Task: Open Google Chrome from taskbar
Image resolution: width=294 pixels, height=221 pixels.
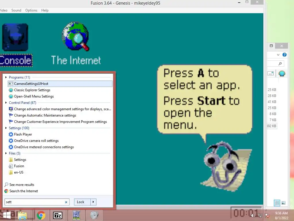Action: coord(41,215)
